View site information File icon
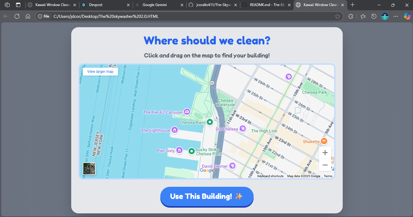Screen dimensions: 413x217 pos(44,16)
